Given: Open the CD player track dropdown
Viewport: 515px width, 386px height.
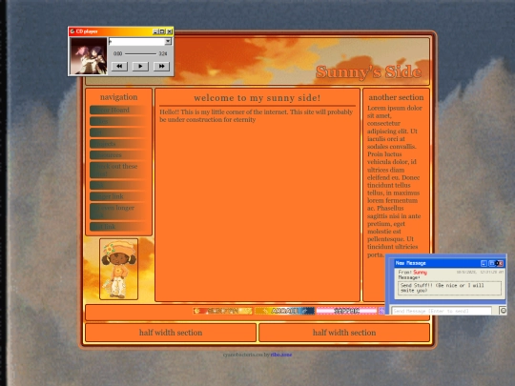Looking at the screenshot, I should [168, 42].
